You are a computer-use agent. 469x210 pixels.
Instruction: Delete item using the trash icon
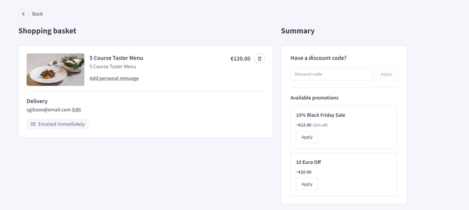259,58
